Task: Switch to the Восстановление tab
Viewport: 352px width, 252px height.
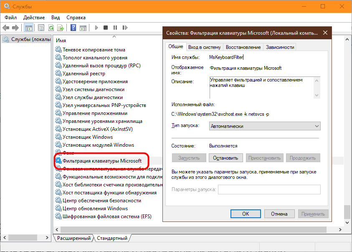Action: click(x=243, y=47)
